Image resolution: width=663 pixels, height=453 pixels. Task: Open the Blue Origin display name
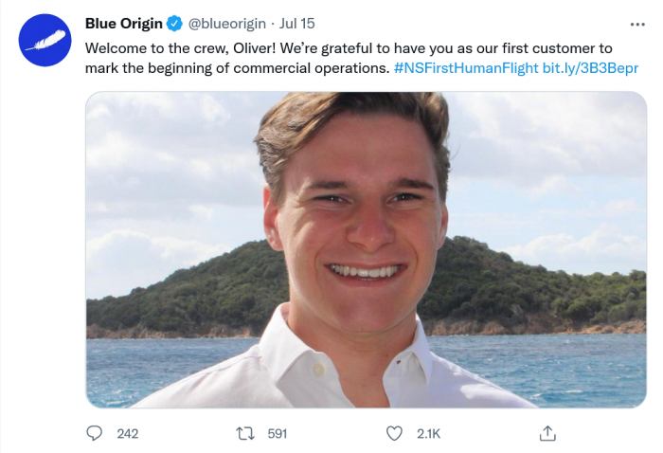coord(124,23)
